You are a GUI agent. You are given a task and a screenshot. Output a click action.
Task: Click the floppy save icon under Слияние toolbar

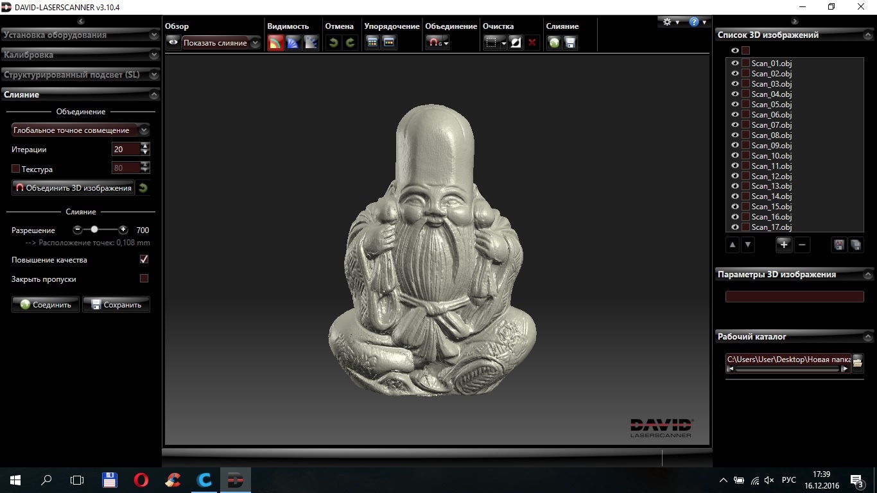pyautogui.click(x=570, y=43)
